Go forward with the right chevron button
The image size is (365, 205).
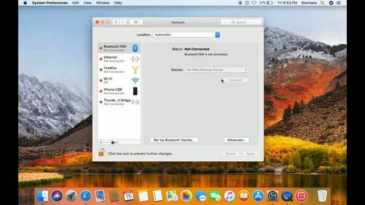(123, 22)
